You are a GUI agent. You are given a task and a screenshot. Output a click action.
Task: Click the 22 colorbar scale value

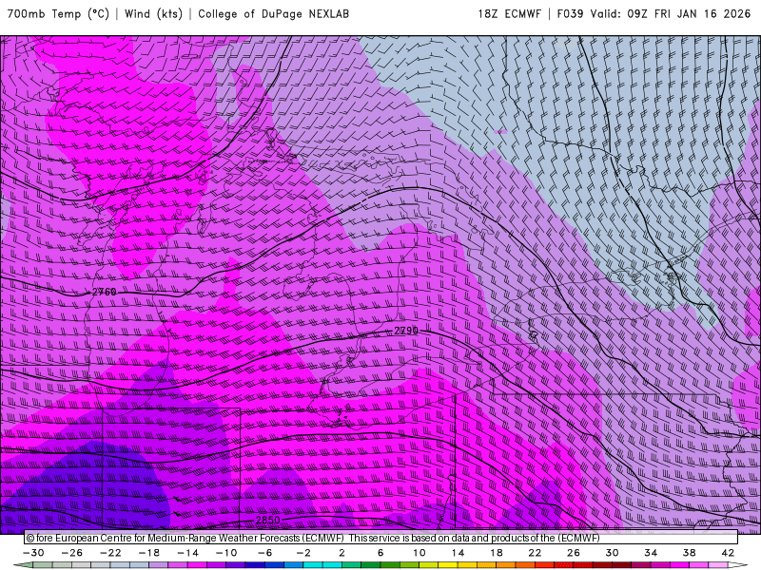pyautogui.click(x=535, y=553)
